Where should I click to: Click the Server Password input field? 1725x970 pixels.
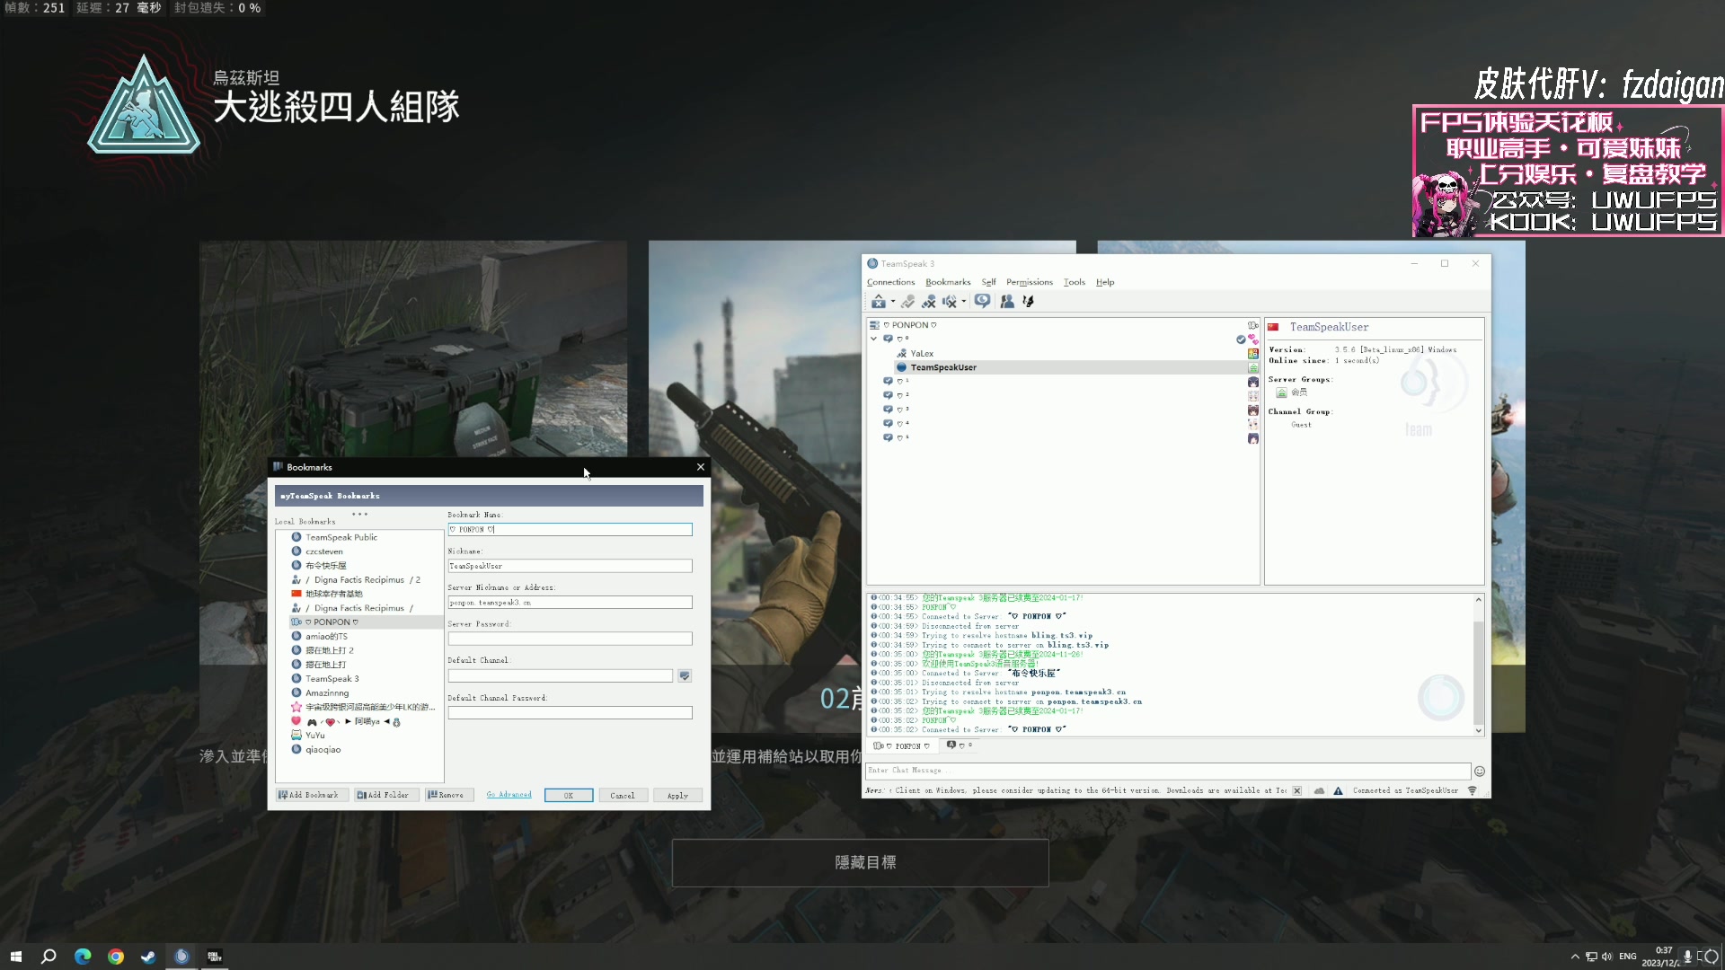coord(570,639)
